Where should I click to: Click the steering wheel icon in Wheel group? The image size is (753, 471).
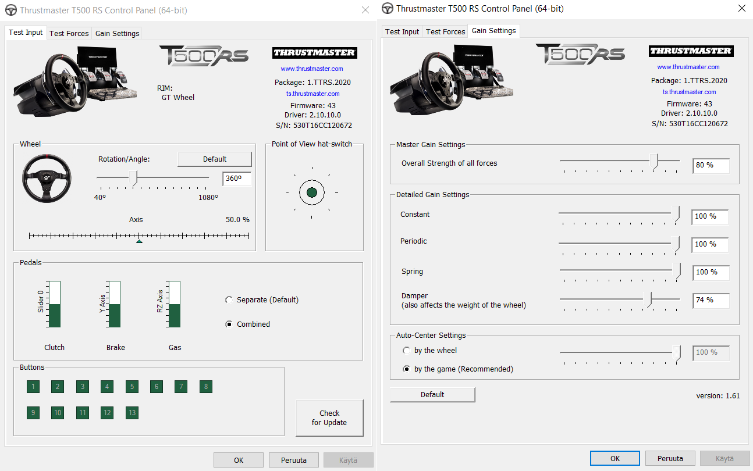coord(47,179)
